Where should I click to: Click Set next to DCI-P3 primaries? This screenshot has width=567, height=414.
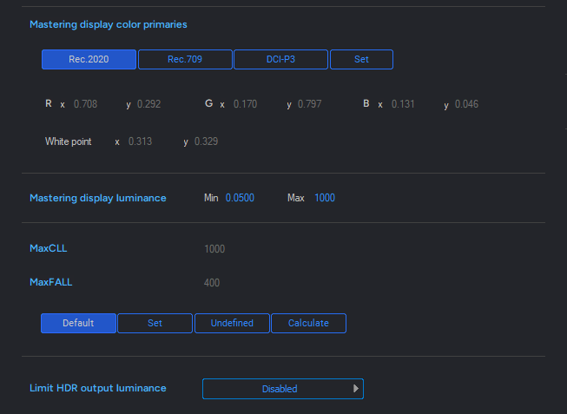click(x=361, y=59)
